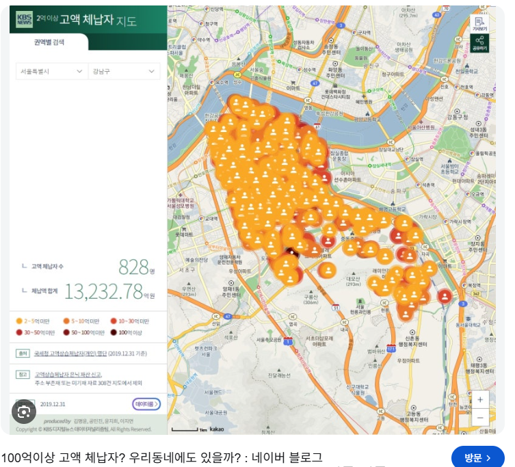Select the 권역별 검색 tab
The image size is (515, 467).
[49, 42]
